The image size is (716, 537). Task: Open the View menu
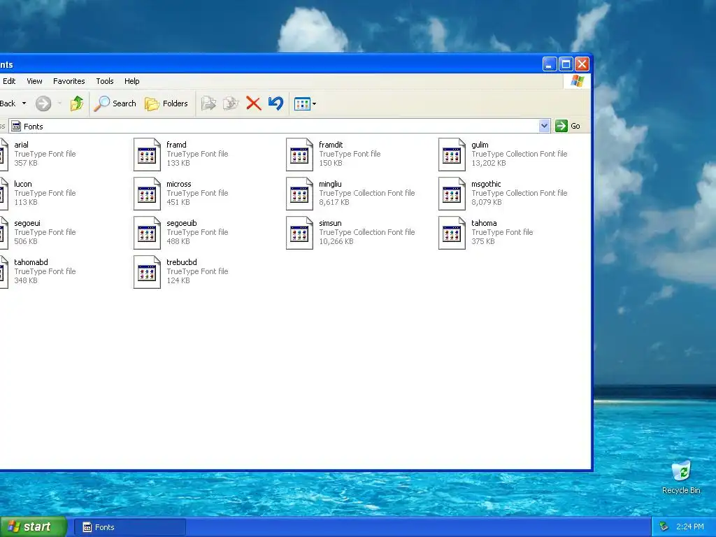(34, 81)
